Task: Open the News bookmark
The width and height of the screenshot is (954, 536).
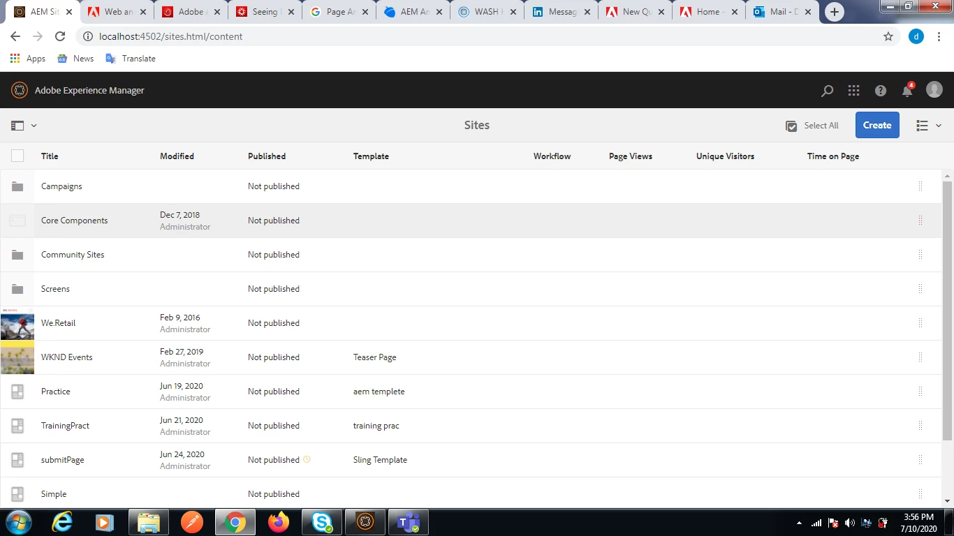Action: pyautogui.click(x=75, y=59)
